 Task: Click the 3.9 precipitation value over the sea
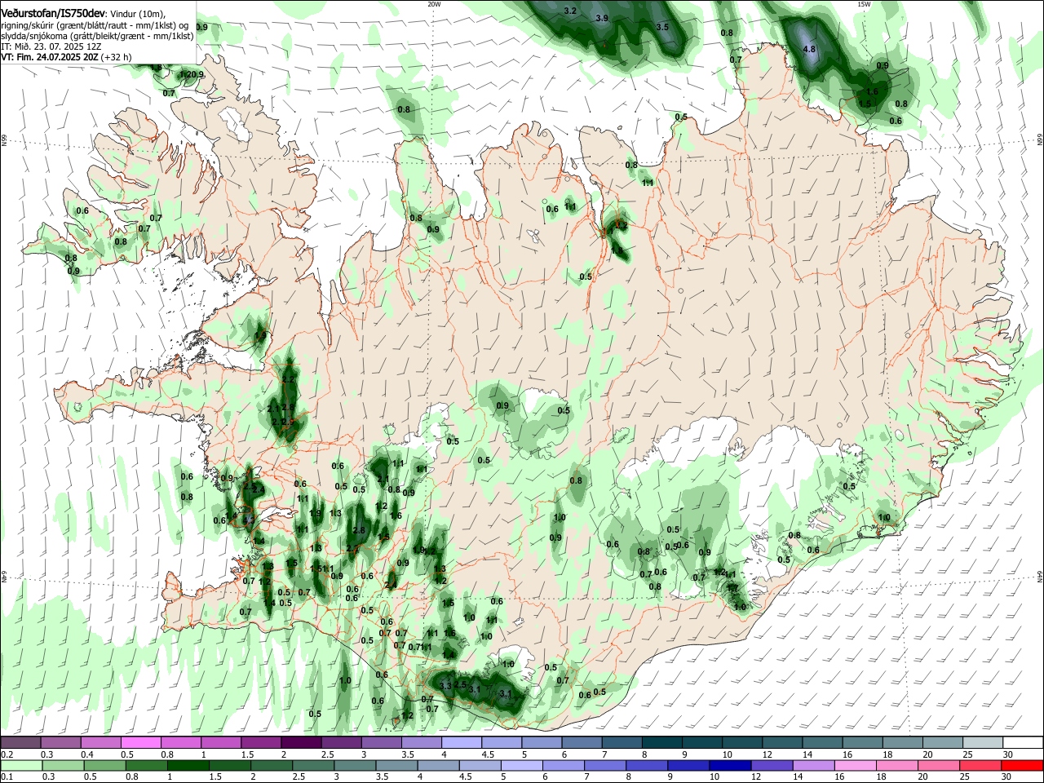(602, 18)
